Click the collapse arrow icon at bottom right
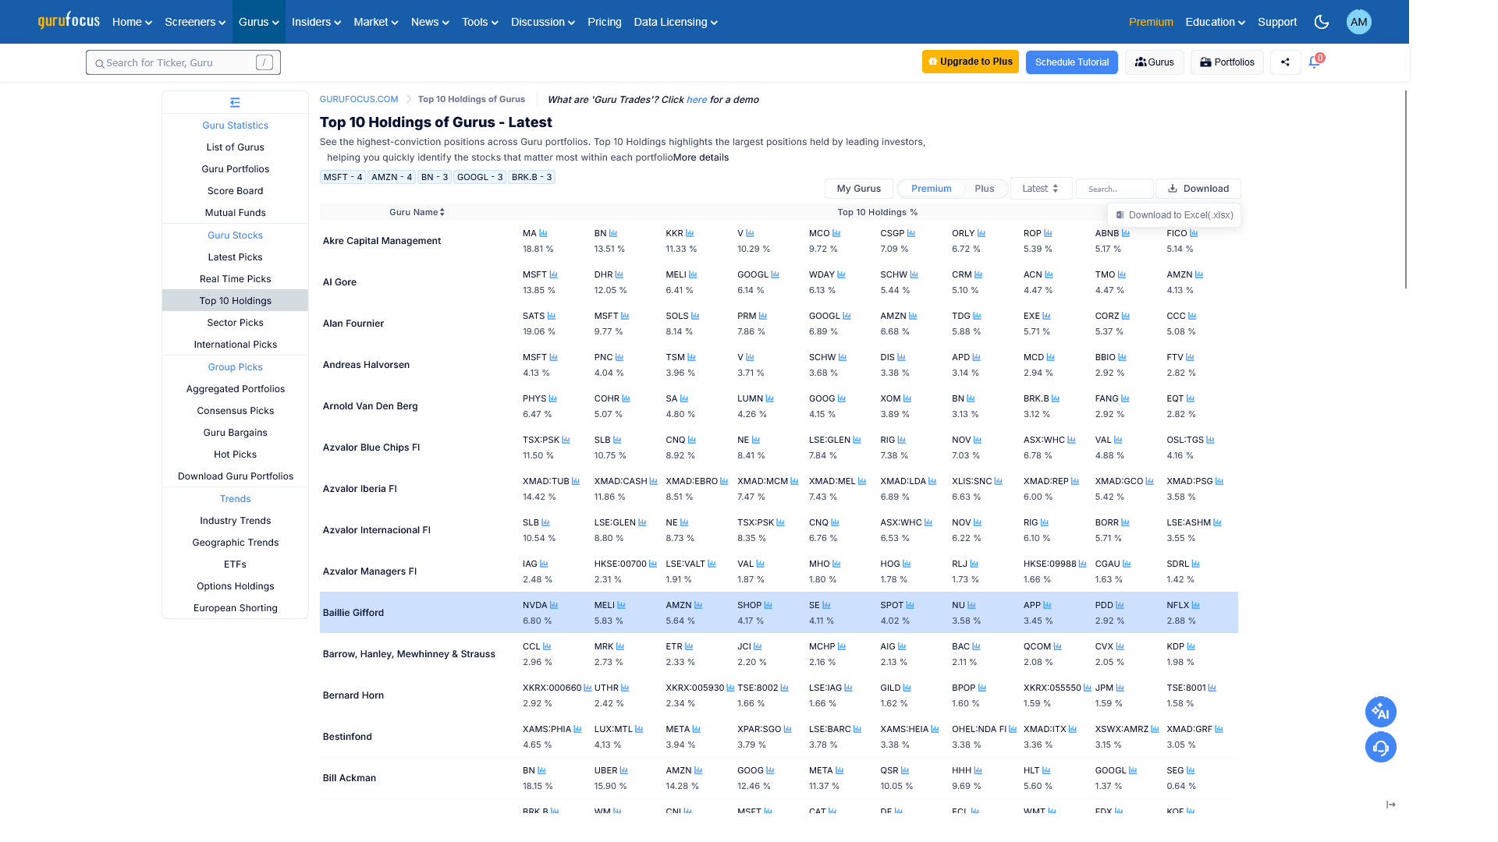Screen dimensions: 1498x842 pyautogui.click(x=1390, y=805)
